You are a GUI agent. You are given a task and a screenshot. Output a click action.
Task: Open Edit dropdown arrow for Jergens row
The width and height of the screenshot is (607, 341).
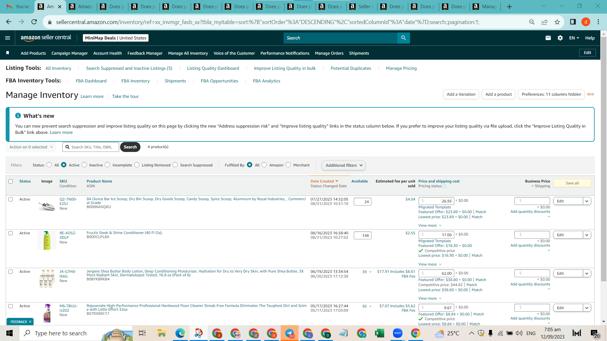coord(587,273)
